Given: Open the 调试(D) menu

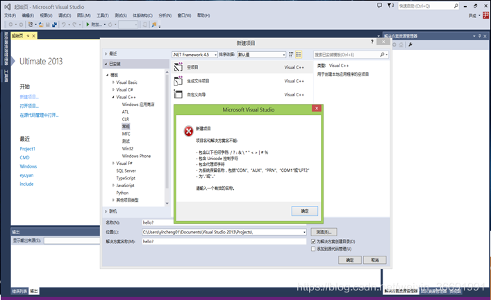Looking at the screenshot, I should (x=65, y=15).
